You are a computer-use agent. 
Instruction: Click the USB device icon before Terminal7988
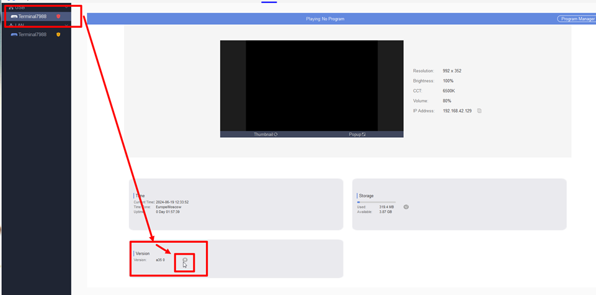click(x=14, y=17)
